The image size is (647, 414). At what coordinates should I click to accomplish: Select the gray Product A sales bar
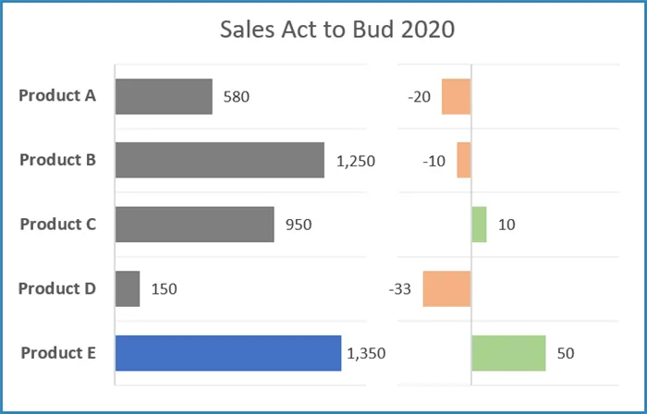tap(164, 96)
